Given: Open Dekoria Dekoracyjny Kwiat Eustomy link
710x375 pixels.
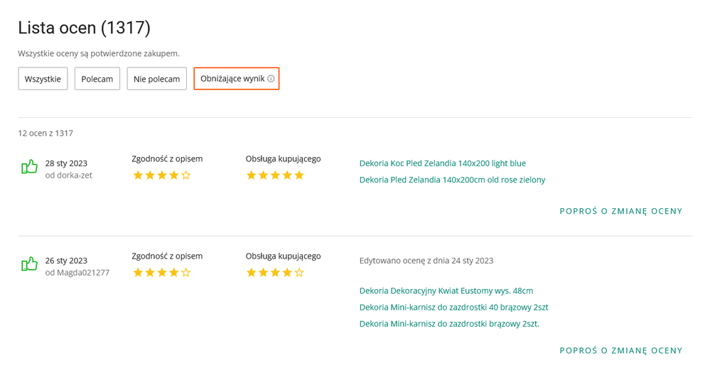Looking at the screenshot, I should [446, 291].
